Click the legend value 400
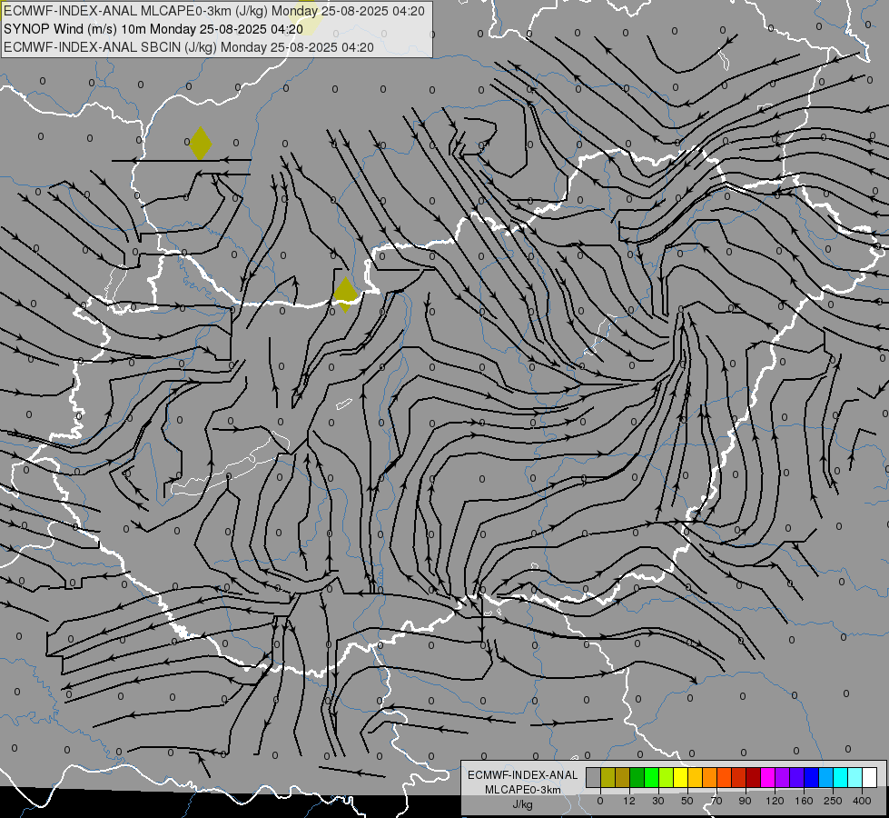The width and height of the screenshot is (889, 818). click(x=862, y=801)
